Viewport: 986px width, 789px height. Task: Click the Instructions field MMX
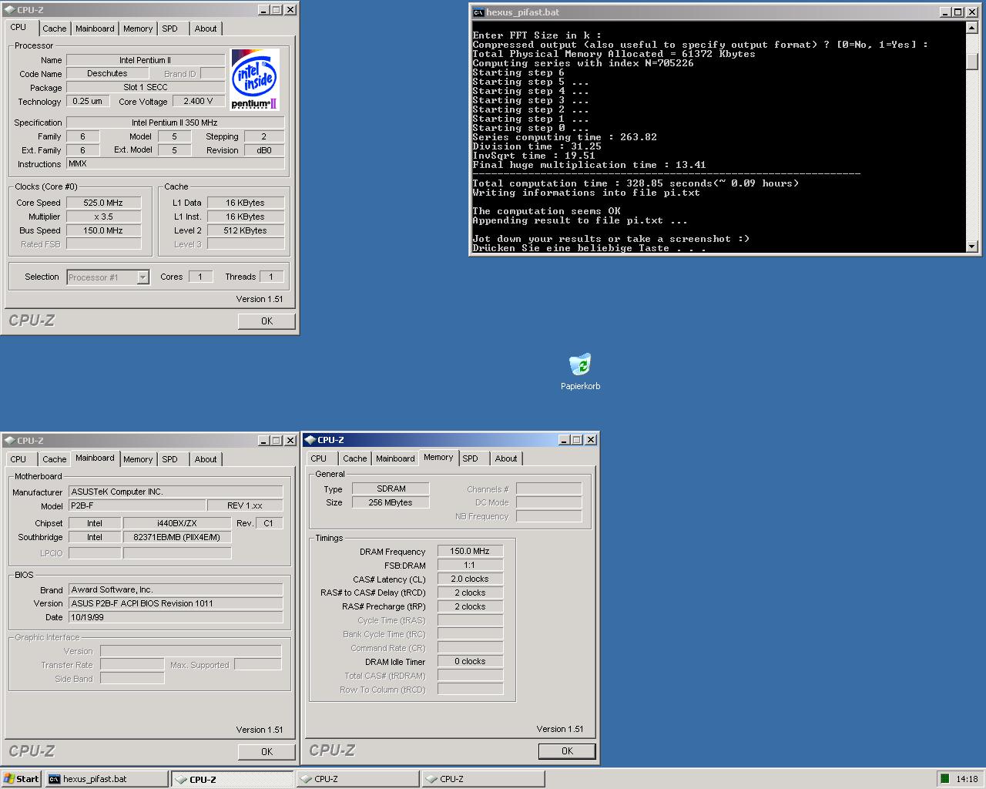point(175,164)
